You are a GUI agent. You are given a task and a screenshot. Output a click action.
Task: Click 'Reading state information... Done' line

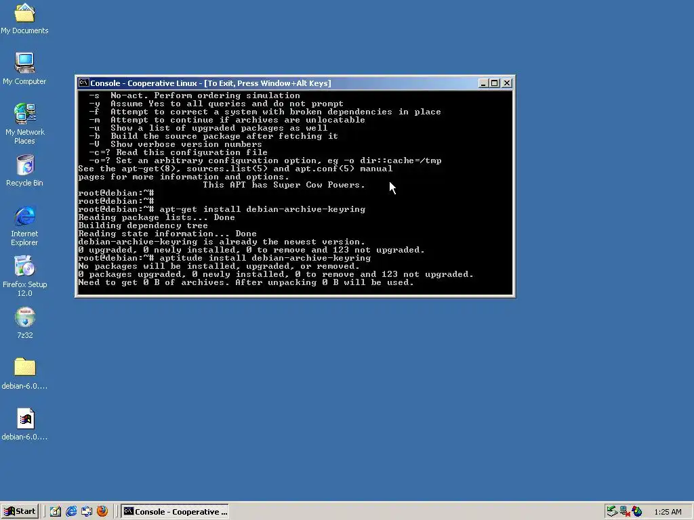tap(167, 234)
